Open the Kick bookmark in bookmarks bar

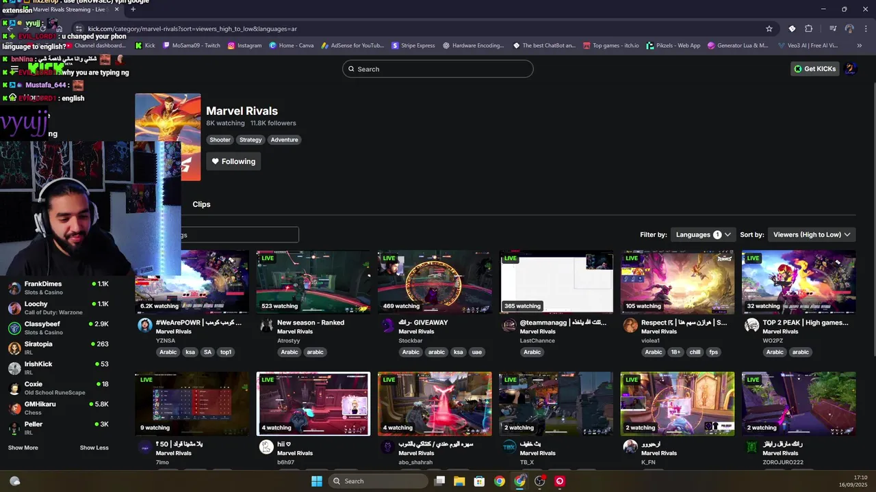(145, 46)
